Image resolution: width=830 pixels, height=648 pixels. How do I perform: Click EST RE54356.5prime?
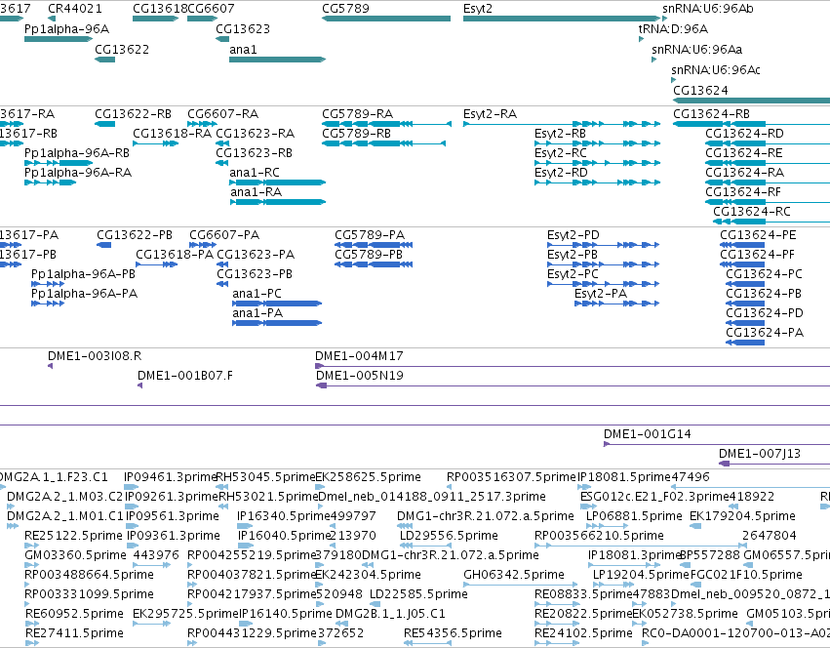pyautogui.click(x=453, y=633)
